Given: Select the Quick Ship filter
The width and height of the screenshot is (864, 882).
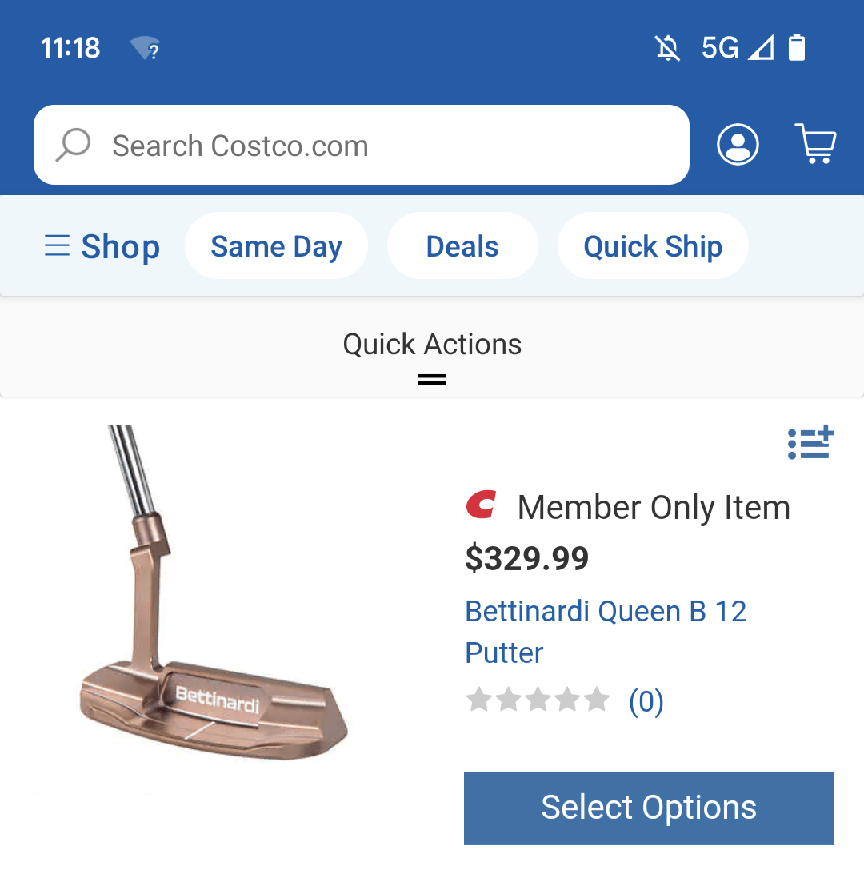Looking at the screenshot, I should coord(652,245).
